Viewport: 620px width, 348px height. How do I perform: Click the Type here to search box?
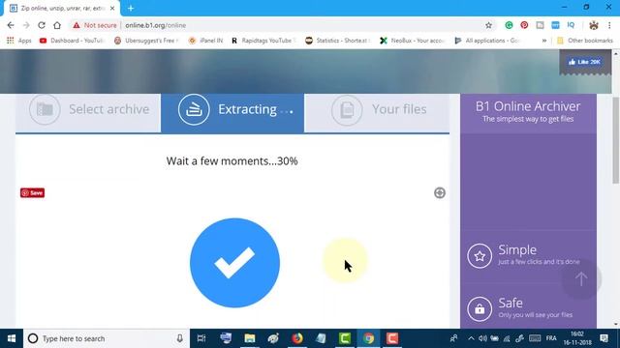coord(107,338)
